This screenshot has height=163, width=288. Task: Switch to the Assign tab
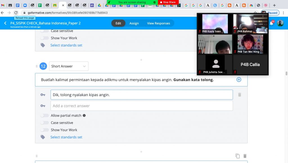point(134,23)
